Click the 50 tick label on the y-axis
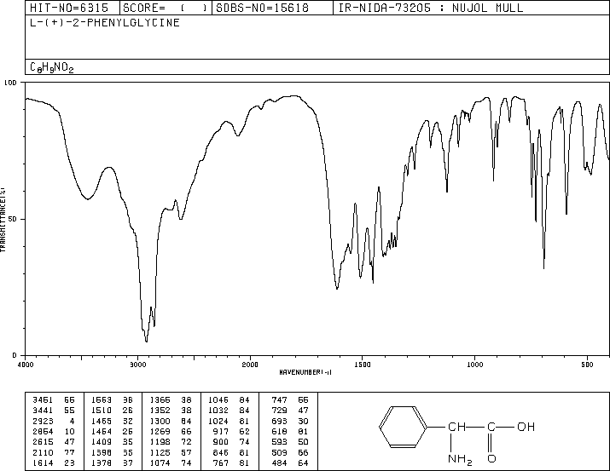Screen dimensions: 610x471 point(13,219)
